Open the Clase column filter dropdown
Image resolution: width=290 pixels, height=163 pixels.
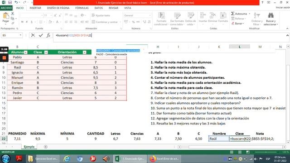[x=46, y=53]
